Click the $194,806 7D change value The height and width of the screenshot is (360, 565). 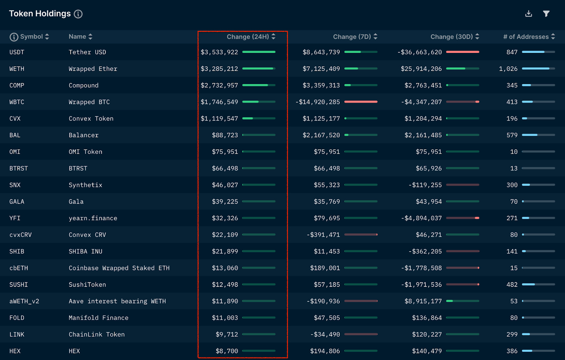tap(325, 351)
